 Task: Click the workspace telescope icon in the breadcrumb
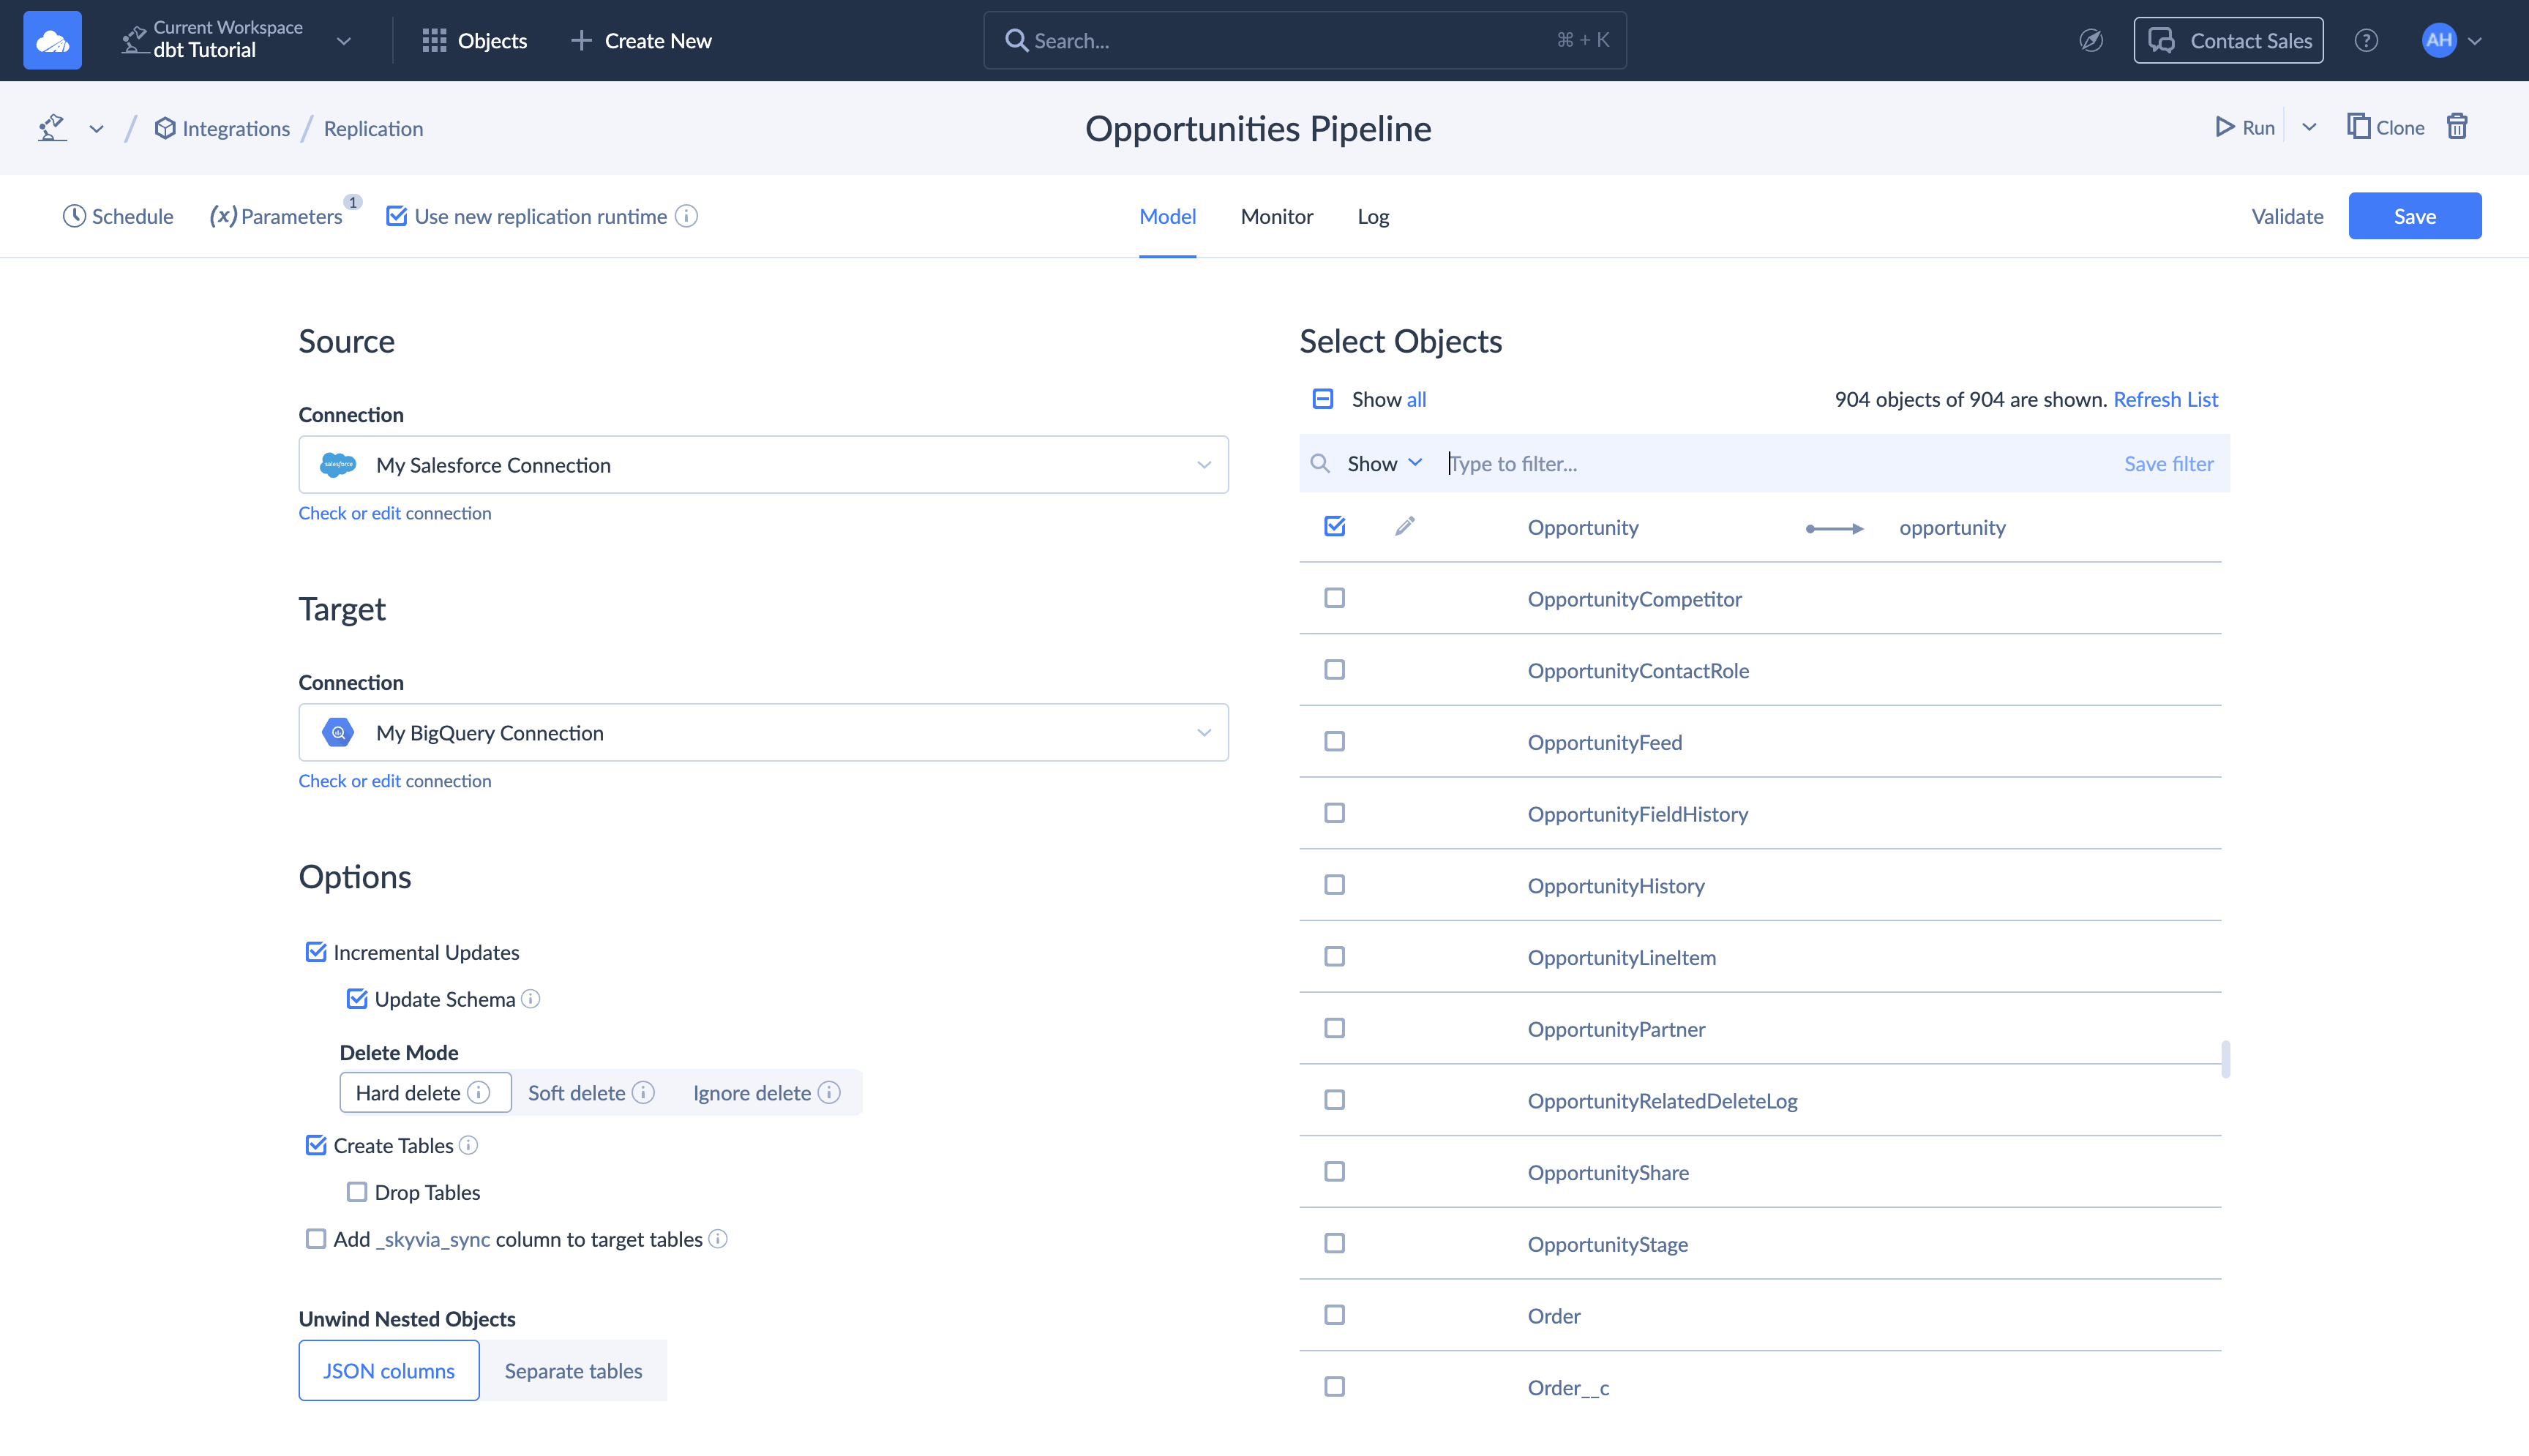click(52, 128)
